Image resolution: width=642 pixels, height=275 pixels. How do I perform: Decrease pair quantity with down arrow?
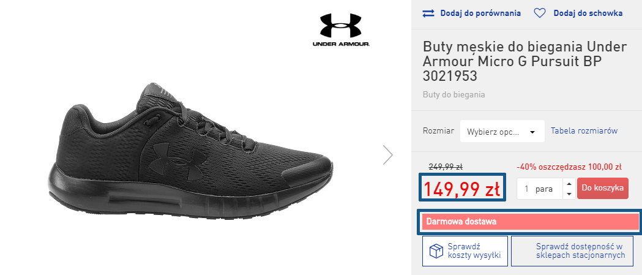tap(569, 194)
